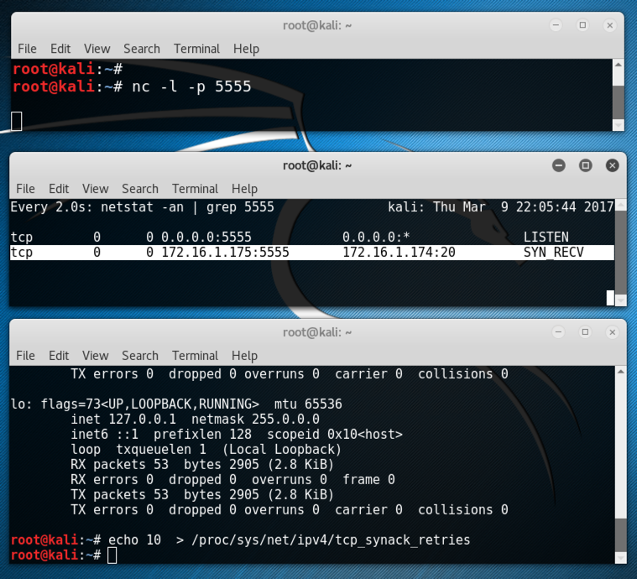Minimize the top nc terminal window

(x=556, y=25)
